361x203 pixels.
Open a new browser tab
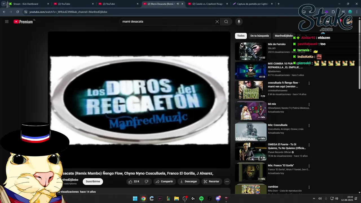point(279,4)
